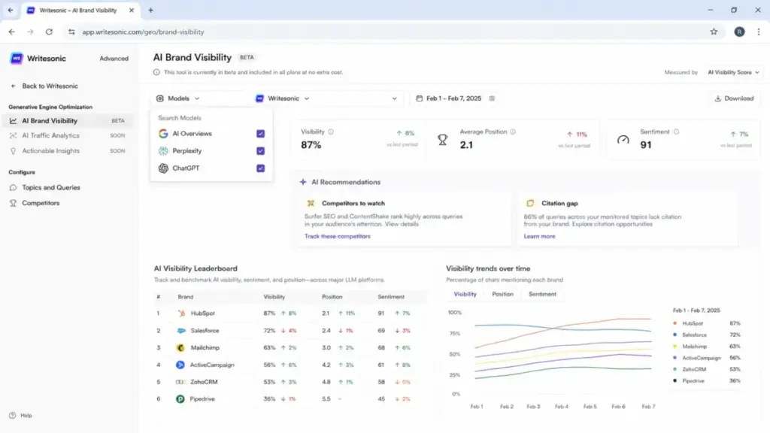770x433 pixels.
Task: Reload the page with browser refresh icon
Action: (x=49, y=32)
